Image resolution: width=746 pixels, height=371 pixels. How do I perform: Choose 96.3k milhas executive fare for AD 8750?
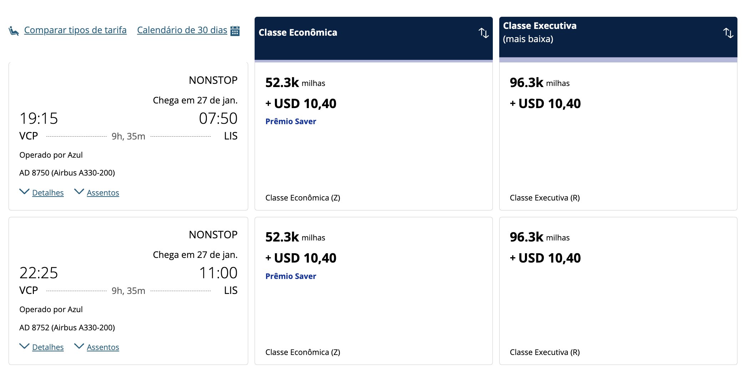(x=618, y=136)
